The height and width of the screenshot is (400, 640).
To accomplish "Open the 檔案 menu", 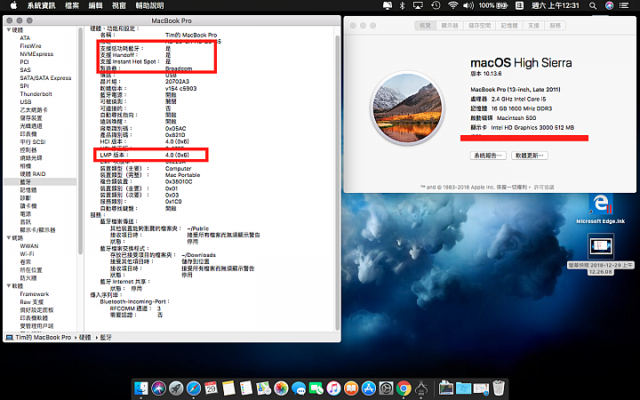I will pos(72,5).
